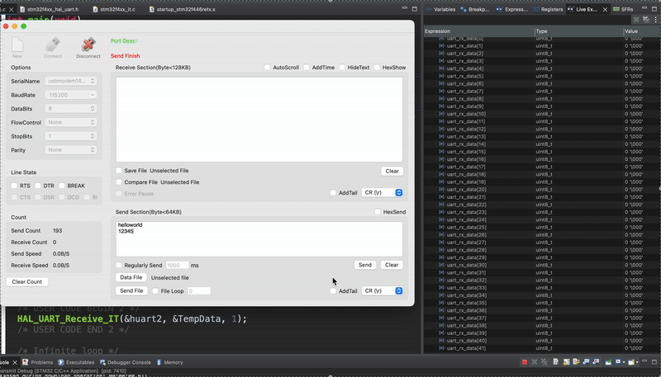
Task: Toggle the BREAK line state checkbox
Action: (x=62, y=186)
